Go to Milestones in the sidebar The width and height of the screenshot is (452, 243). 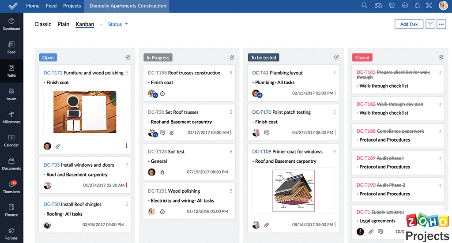[x=11, y=117]
